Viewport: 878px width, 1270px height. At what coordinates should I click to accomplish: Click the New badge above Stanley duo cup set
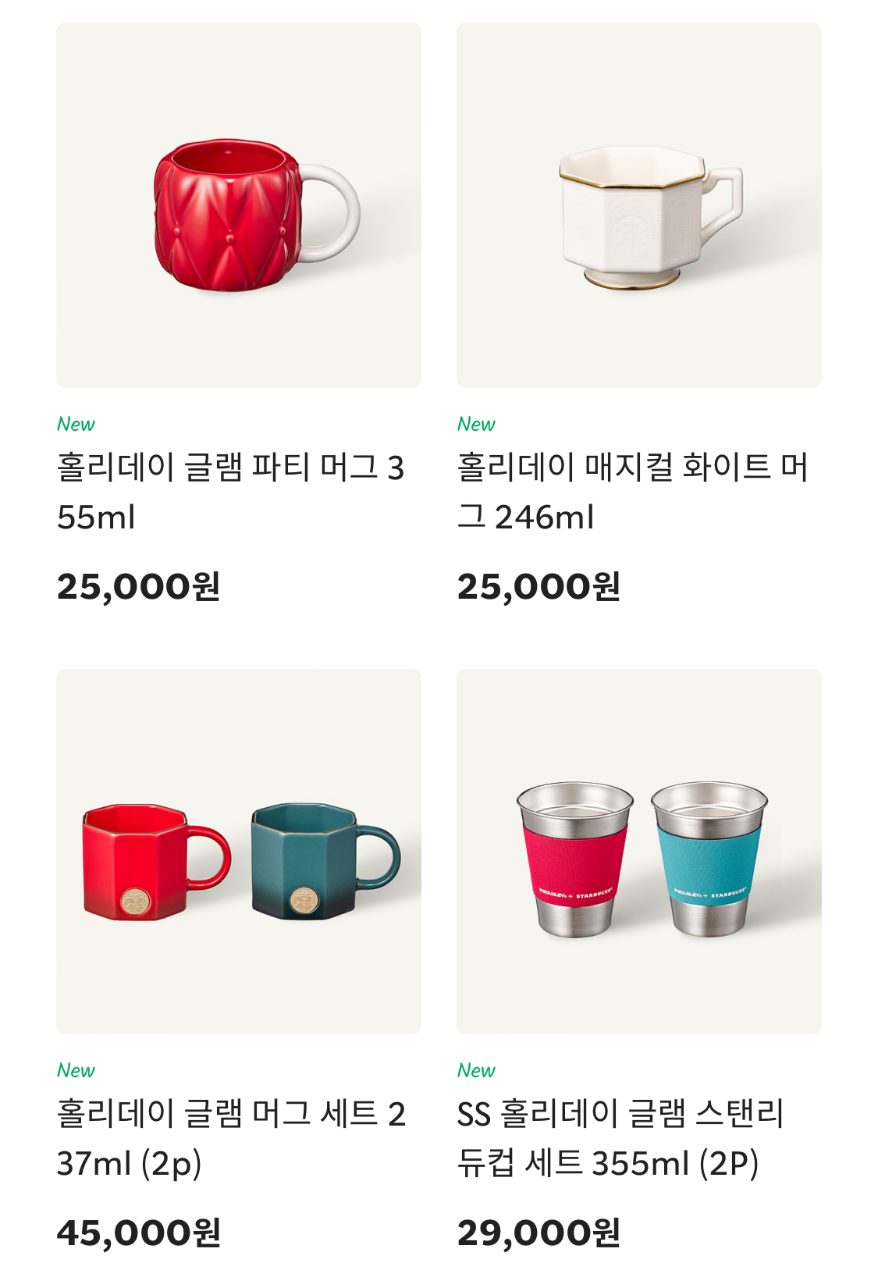[476, 1070]
